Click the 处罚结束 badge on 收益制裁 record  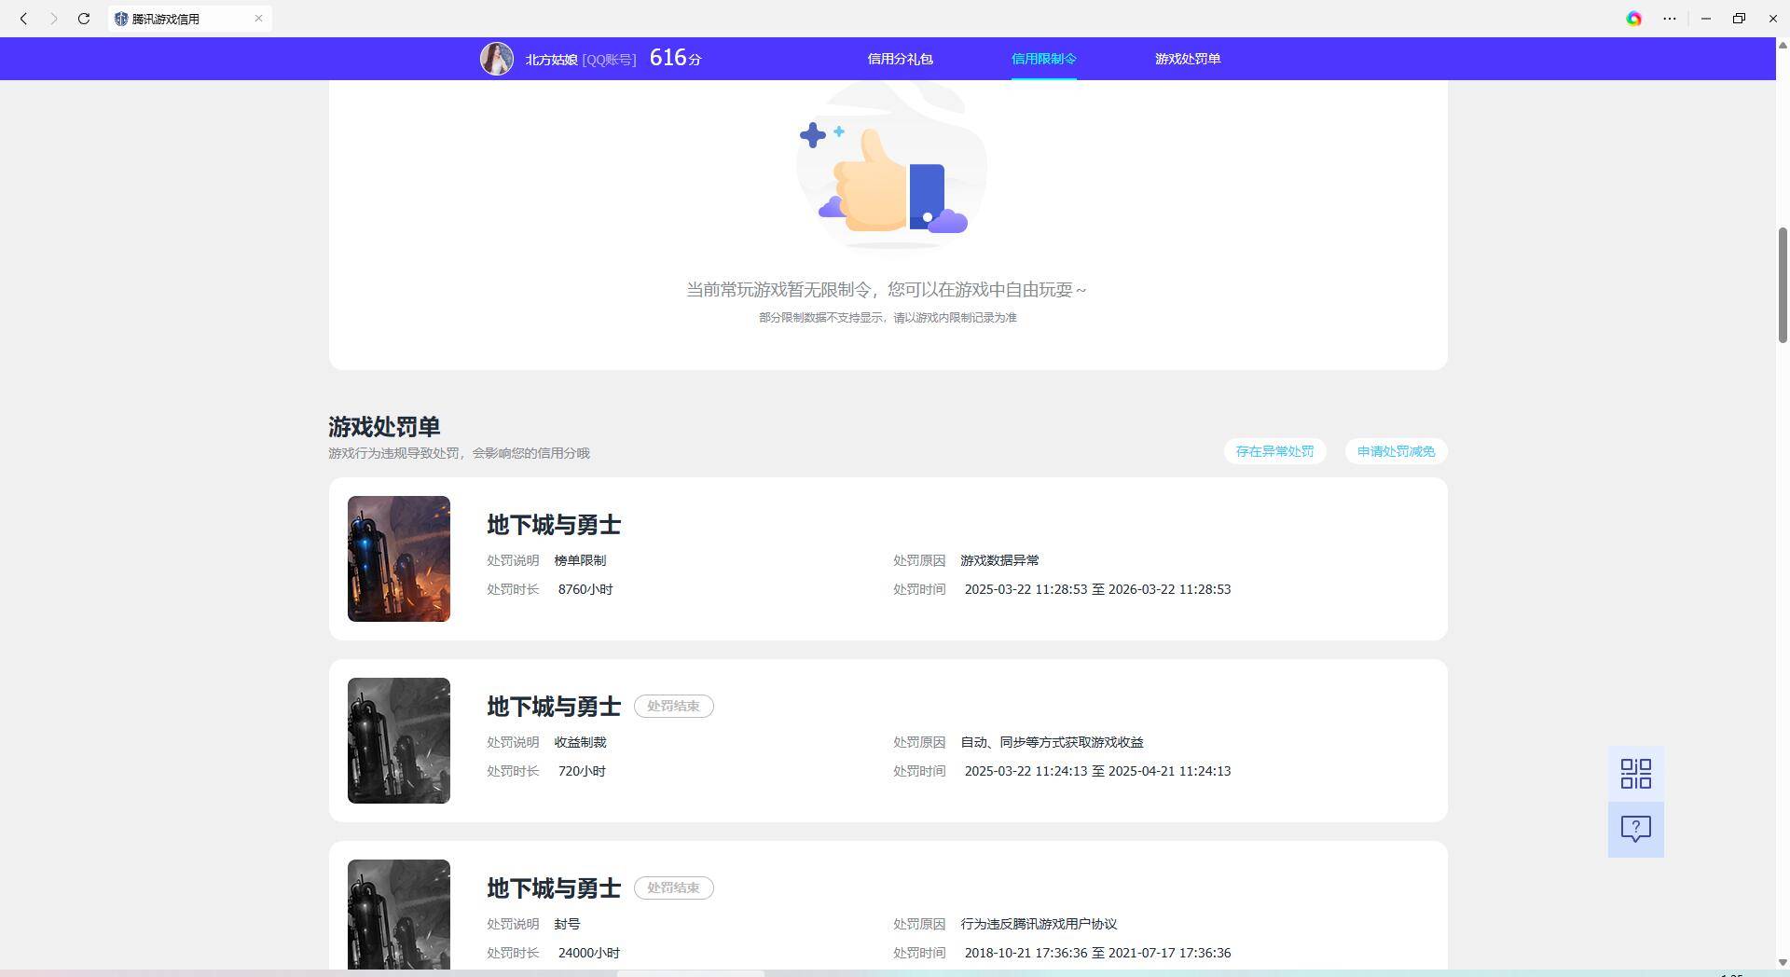click(x=673, y=707)
